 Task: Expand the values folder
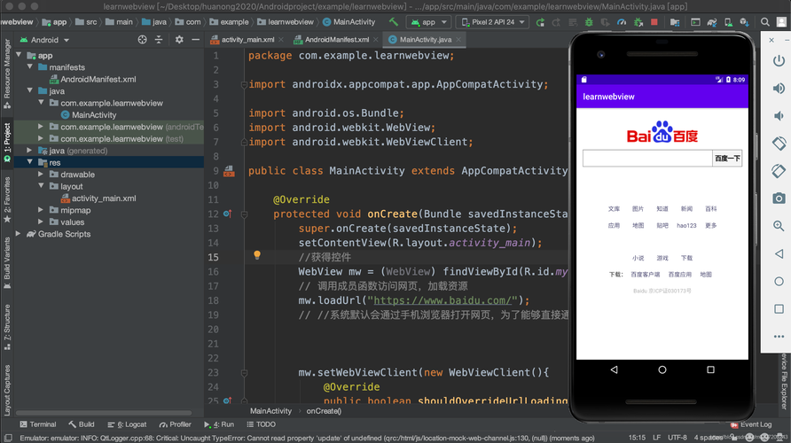(41, 221)
